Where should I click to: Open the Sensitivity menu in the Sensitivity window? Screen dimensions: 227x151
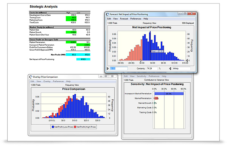[141, 76]
